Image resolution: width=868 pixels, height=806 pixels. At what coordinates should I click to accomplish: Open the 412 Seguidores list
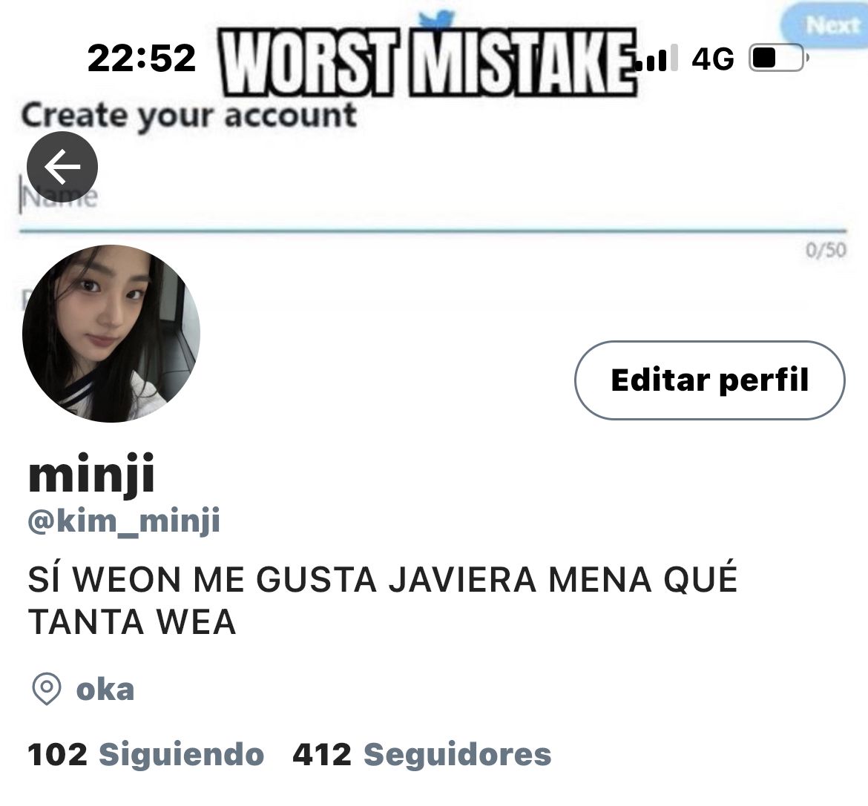pos(422,754)
